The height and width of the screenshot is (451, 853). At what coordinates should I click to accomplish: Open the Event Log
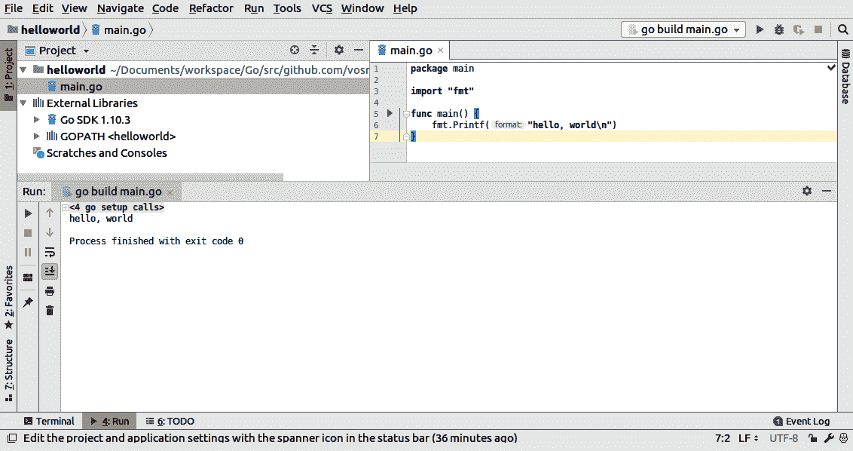pyautogui.click(x=802, y=422)
